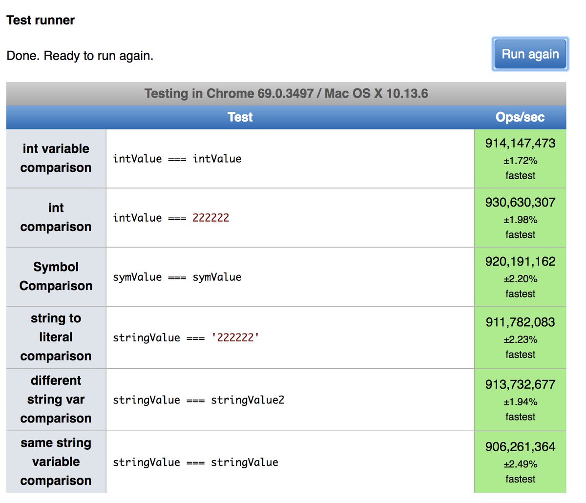Click the 'Ops/sec' column header
The height and width of the screenshot is (503, 586).
(520, 117)
